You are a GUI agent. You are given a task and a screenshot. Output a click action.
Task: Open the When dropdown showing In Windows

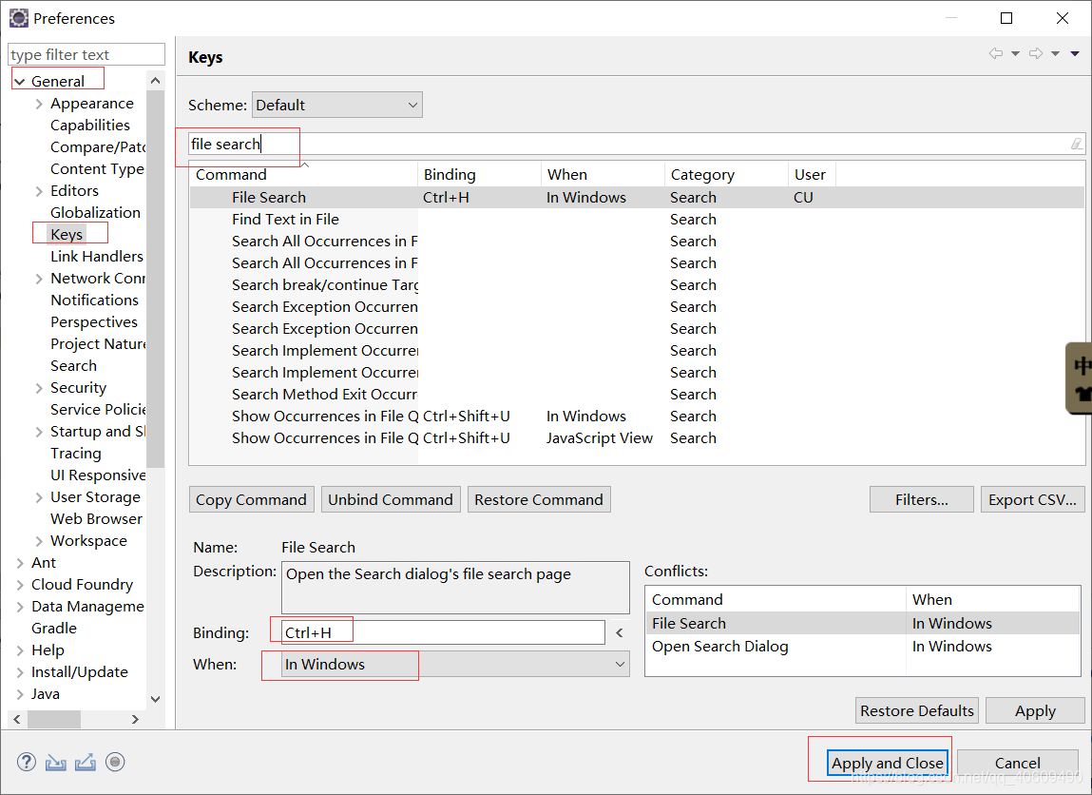pyautogui.click(x=621, y=665)
